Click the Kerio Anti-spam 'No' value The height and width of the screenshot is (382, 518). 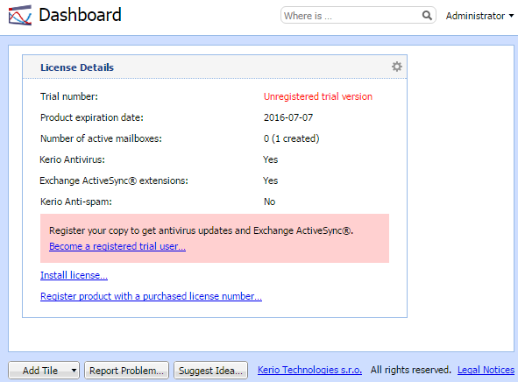click(269, 202)
